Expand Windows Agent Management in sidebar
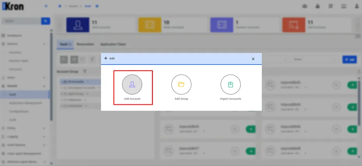Image resolution: width=362 pixels, height=166 pixels. [x=23, y=162]
